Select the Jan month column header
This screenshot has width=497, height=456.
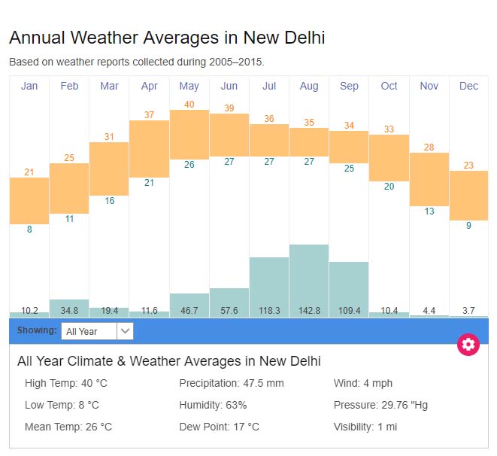[x=29, y=86]
